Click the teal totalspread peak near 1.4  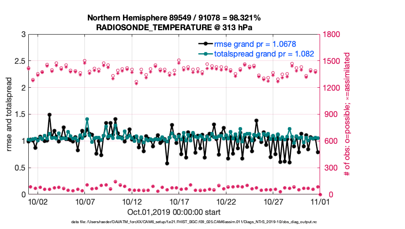coord(87,119)
